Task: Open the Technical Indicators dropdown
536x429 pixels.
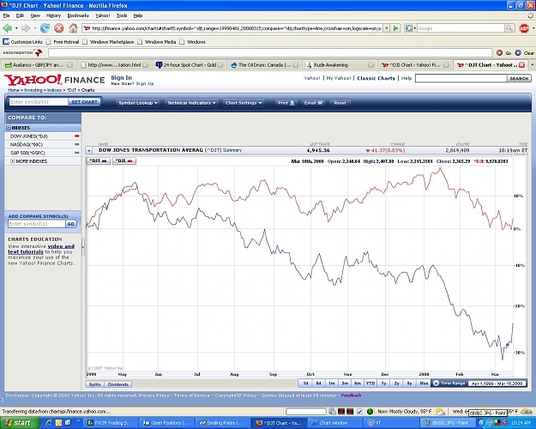Action: (191, 103)
